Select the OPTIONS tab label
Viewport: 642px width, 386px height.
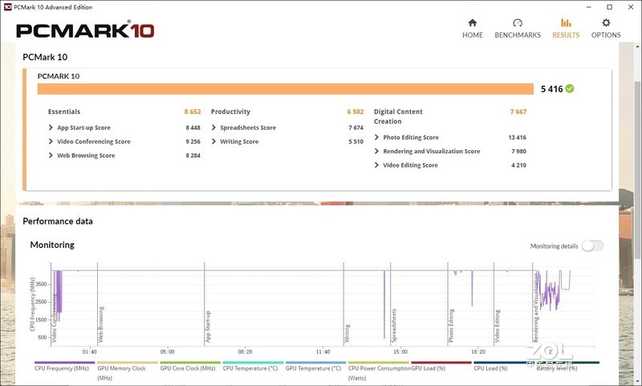606,35
